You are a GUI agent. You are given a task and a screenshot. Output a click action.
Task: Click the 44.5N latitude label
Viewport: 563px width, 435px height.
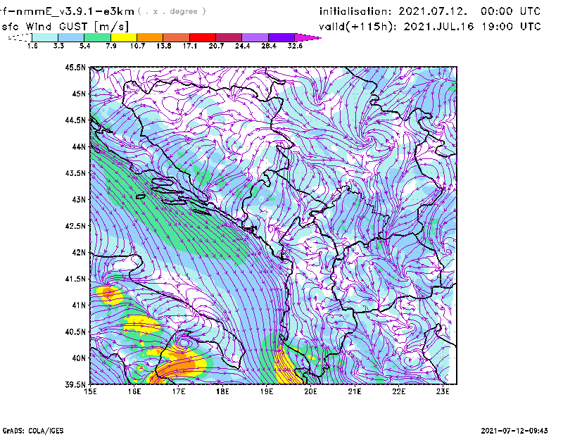[x=75, y=120]
